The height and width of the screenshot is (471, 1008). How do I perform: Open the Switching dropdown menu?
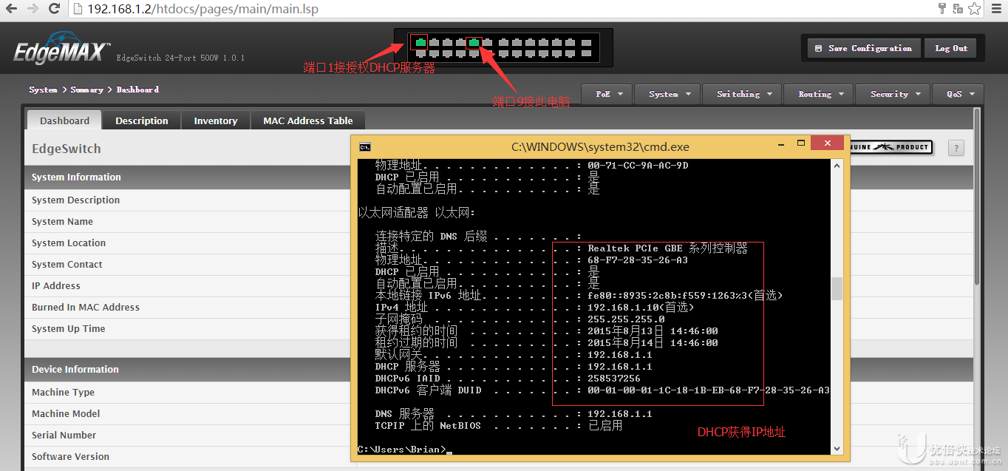tap(741, 94)
